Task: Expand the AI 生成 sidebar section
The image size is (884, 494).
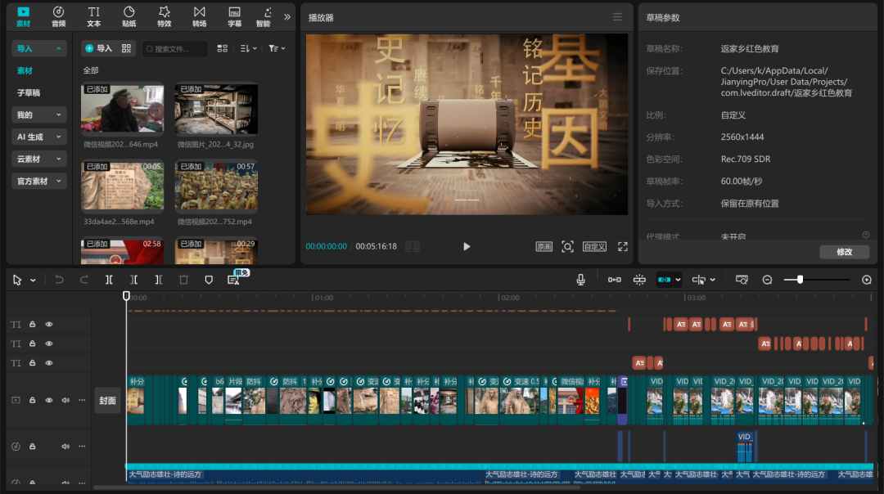Action: (x=38, y=137)
